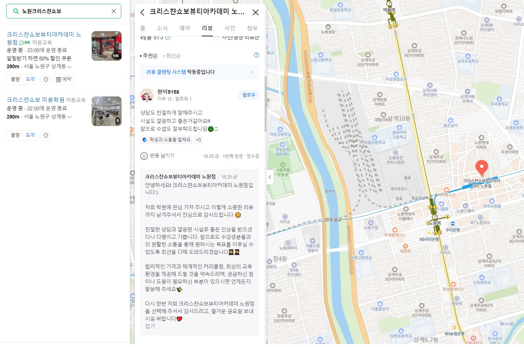Collapse the owner reply with 접기
524x347 pixels.
(150, 326)
